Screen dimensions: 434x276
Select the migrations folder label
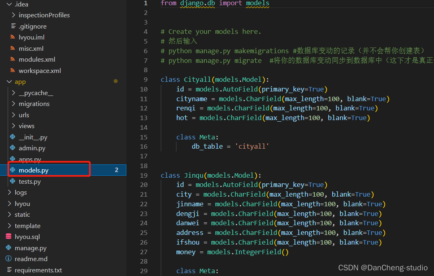click(34, 104)
